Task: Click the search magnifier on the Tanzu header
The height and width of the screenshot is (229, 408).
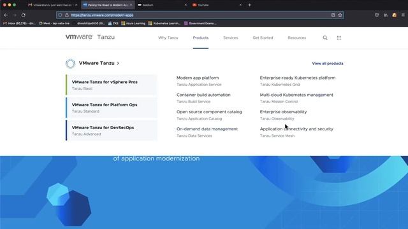Action: click(x=325, y=38)
